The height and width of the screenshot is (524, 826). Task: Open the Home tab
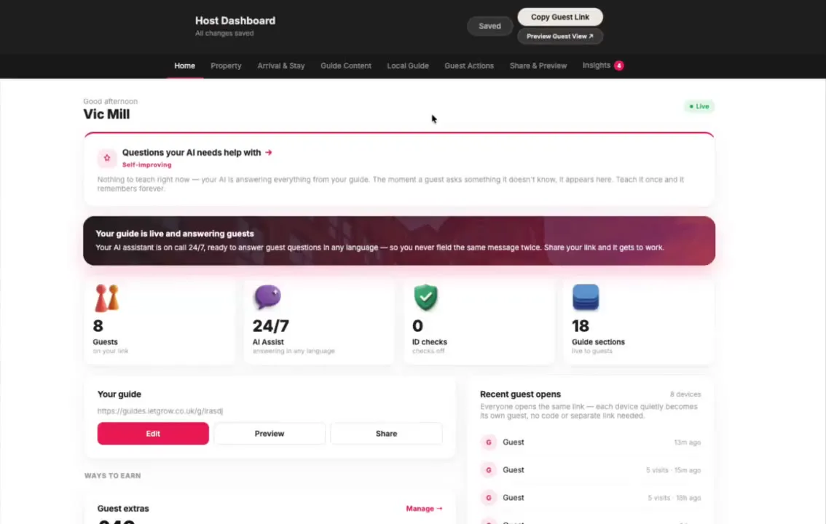(184, 65)
